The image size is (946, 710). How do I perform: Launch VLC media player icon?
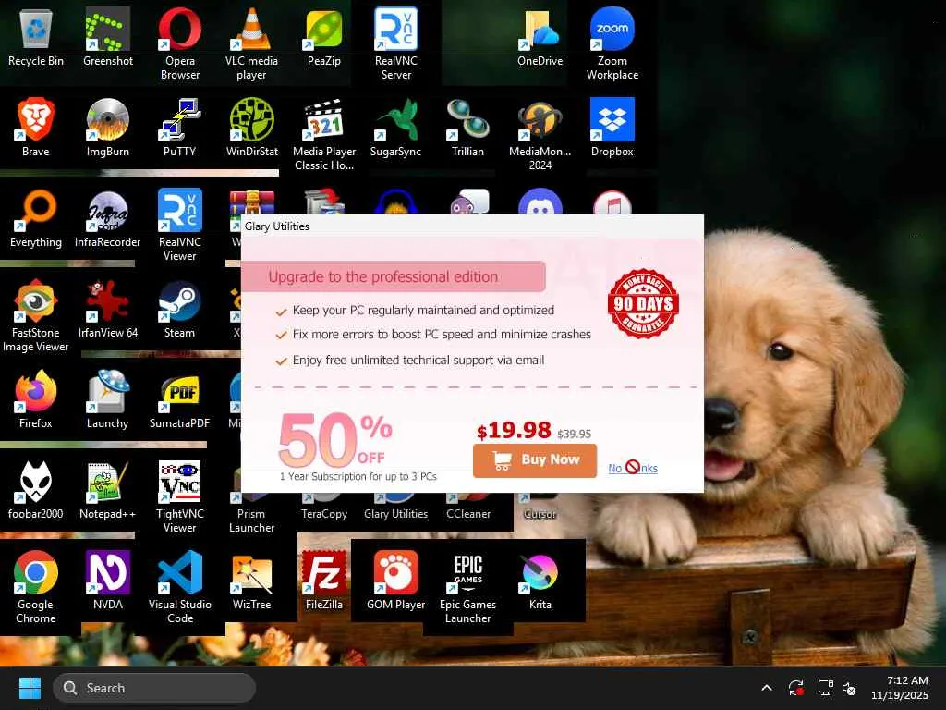pos(251,43)
